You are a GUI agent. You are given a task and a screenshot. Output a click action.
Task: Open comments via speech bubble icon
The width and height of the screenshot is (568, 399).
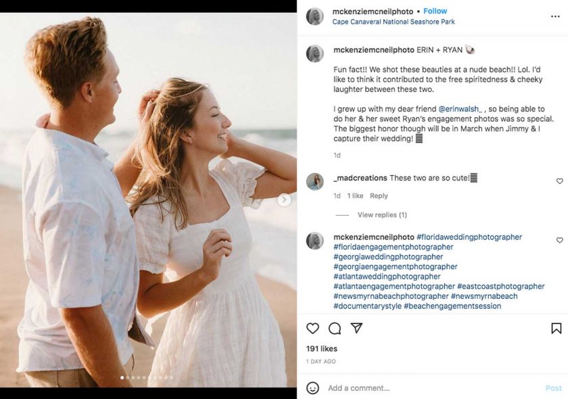point(334,328)
